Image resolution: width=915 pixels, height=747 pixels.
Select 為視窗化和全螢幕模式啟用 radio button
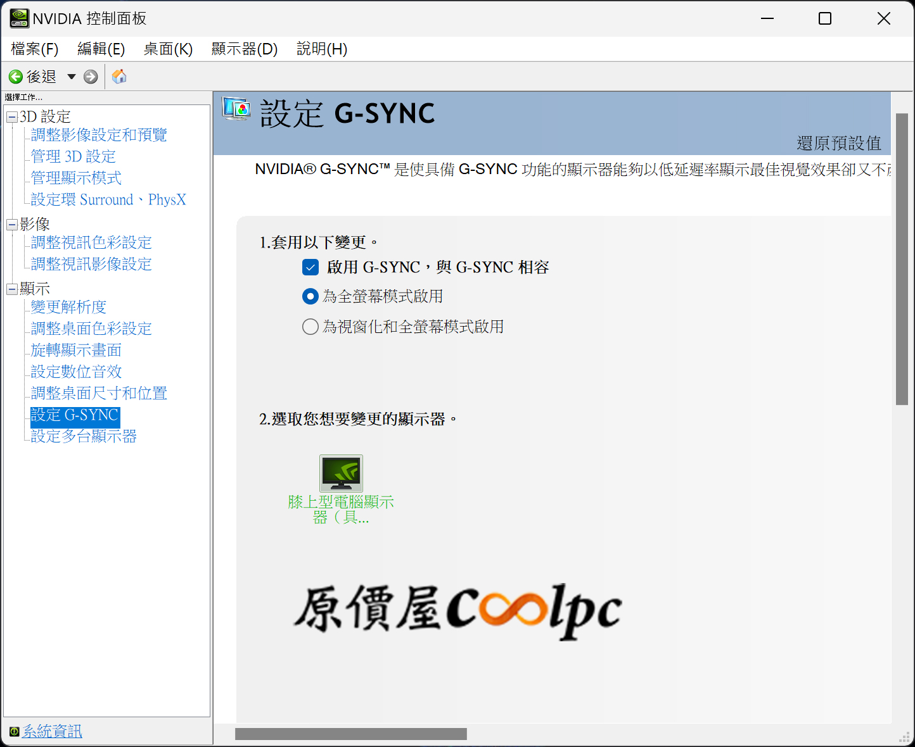[x=310, y=327]
